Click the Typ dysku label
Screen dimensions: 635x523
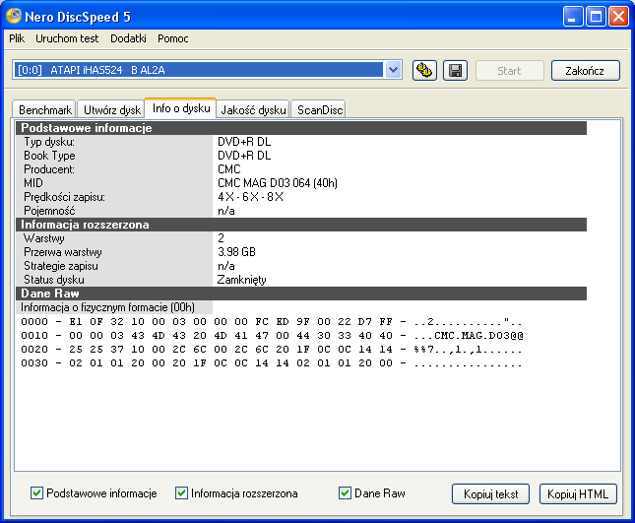(49, 142)
